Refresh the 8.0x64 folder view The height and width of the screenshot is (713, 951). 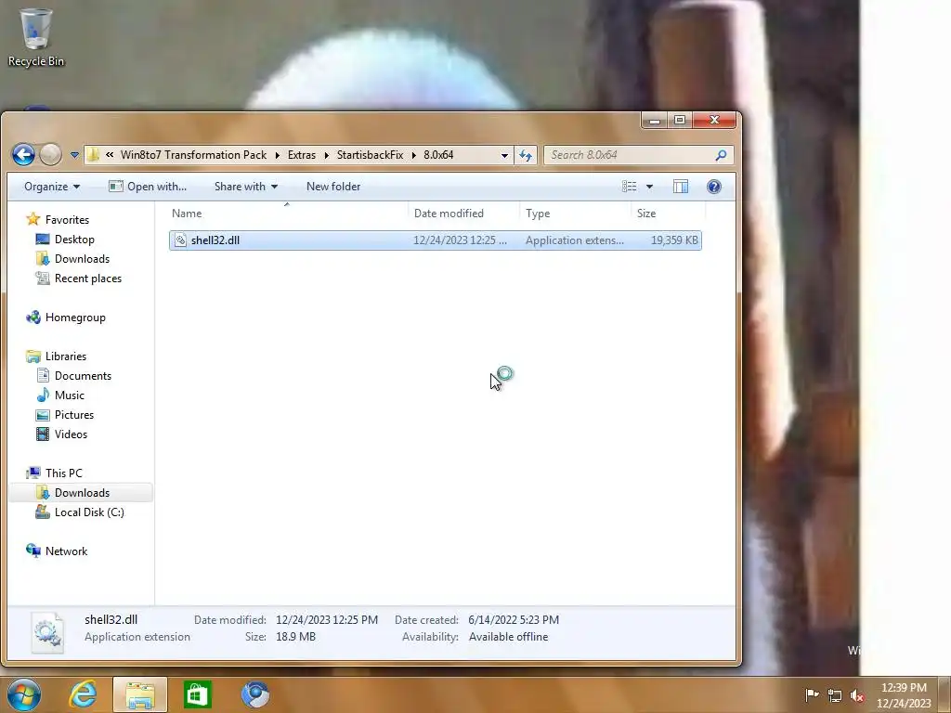[526, 155]
